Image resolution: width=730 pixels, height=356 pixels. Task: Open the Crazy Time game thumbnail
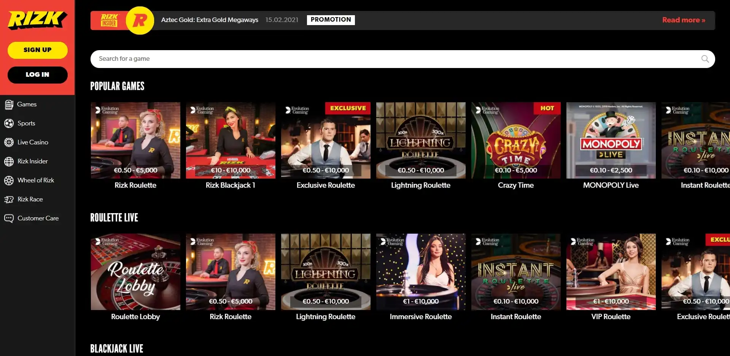(x=515, y=141)
